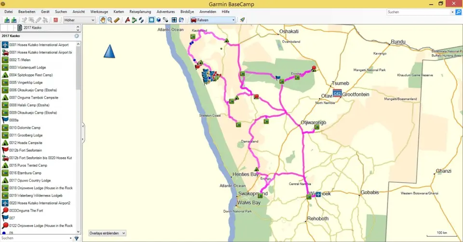The width and height of the screenshot is (463, 242).
Task: Select 0012 Hoada Campsite entry
Action: (39, 143)
